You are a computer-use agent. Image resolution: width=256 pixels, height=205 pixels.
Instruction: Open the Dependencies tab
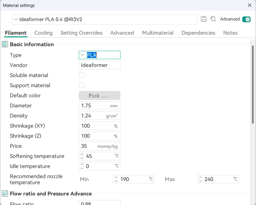coord(198,33)
